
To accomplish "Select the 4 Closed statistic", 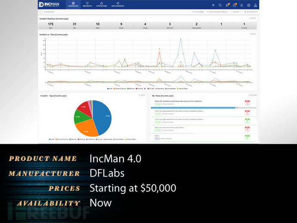I will [145, 25].
